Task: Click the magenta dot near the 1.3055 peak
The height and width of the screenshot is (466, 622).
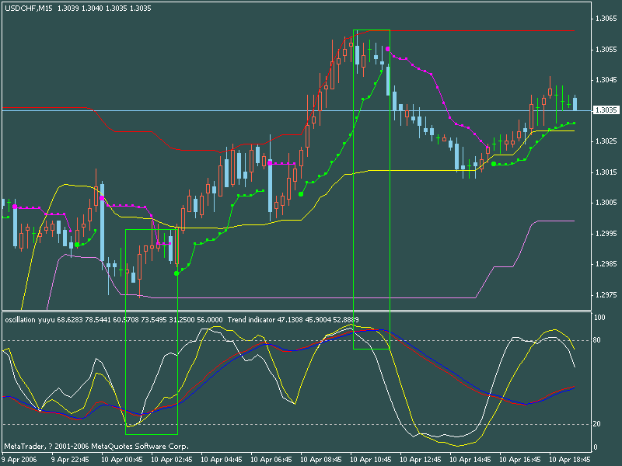Action: [388, 49]
